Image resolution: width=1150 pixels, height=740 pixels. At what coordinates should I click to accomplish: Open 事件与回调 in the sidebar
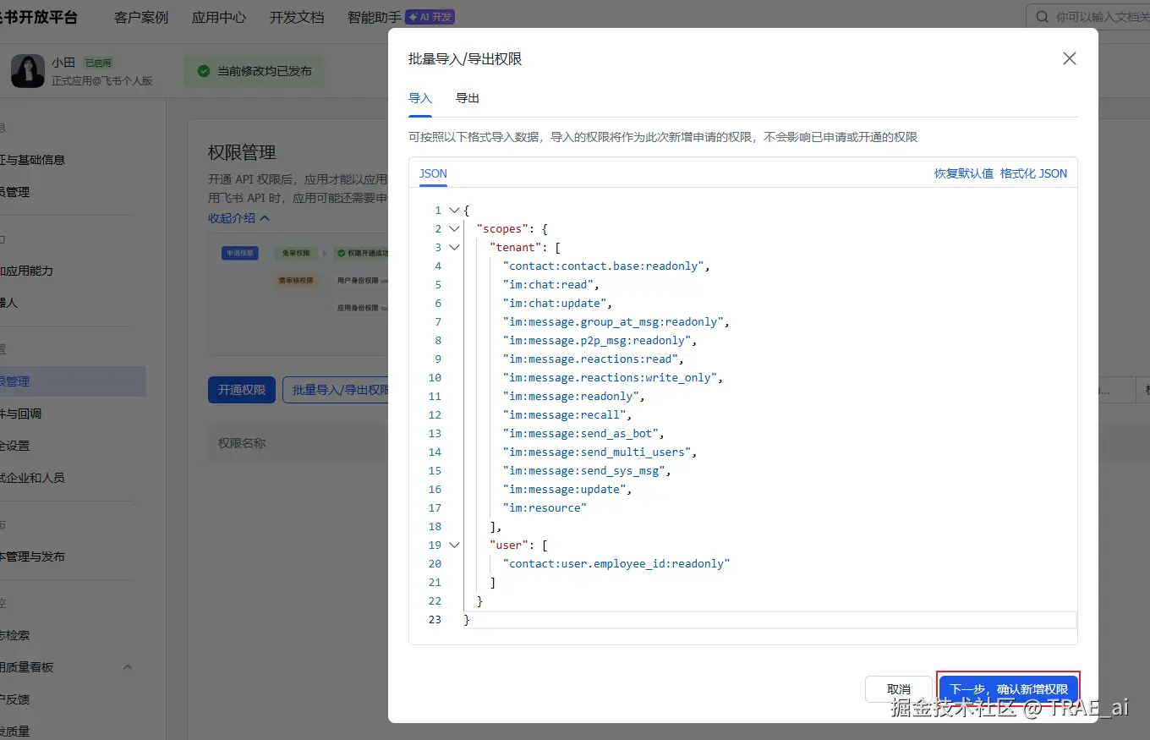coord(21,414)
